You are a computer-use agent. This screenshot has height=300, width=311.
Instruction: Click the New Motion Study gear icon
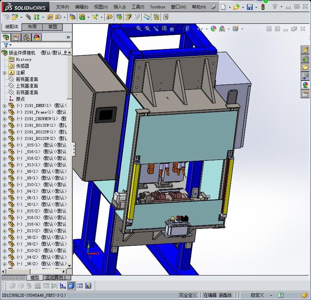109,17
